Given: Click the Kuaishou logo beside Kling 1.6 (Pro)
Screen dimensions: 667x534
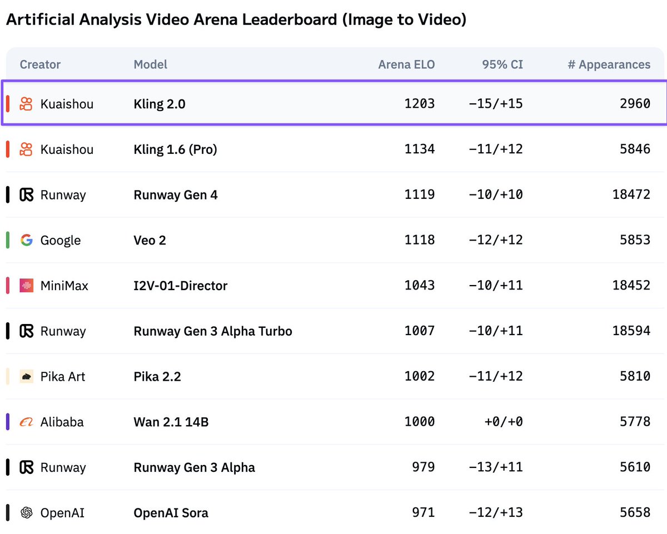Looking at the screenshot, I should coord(25,149).
